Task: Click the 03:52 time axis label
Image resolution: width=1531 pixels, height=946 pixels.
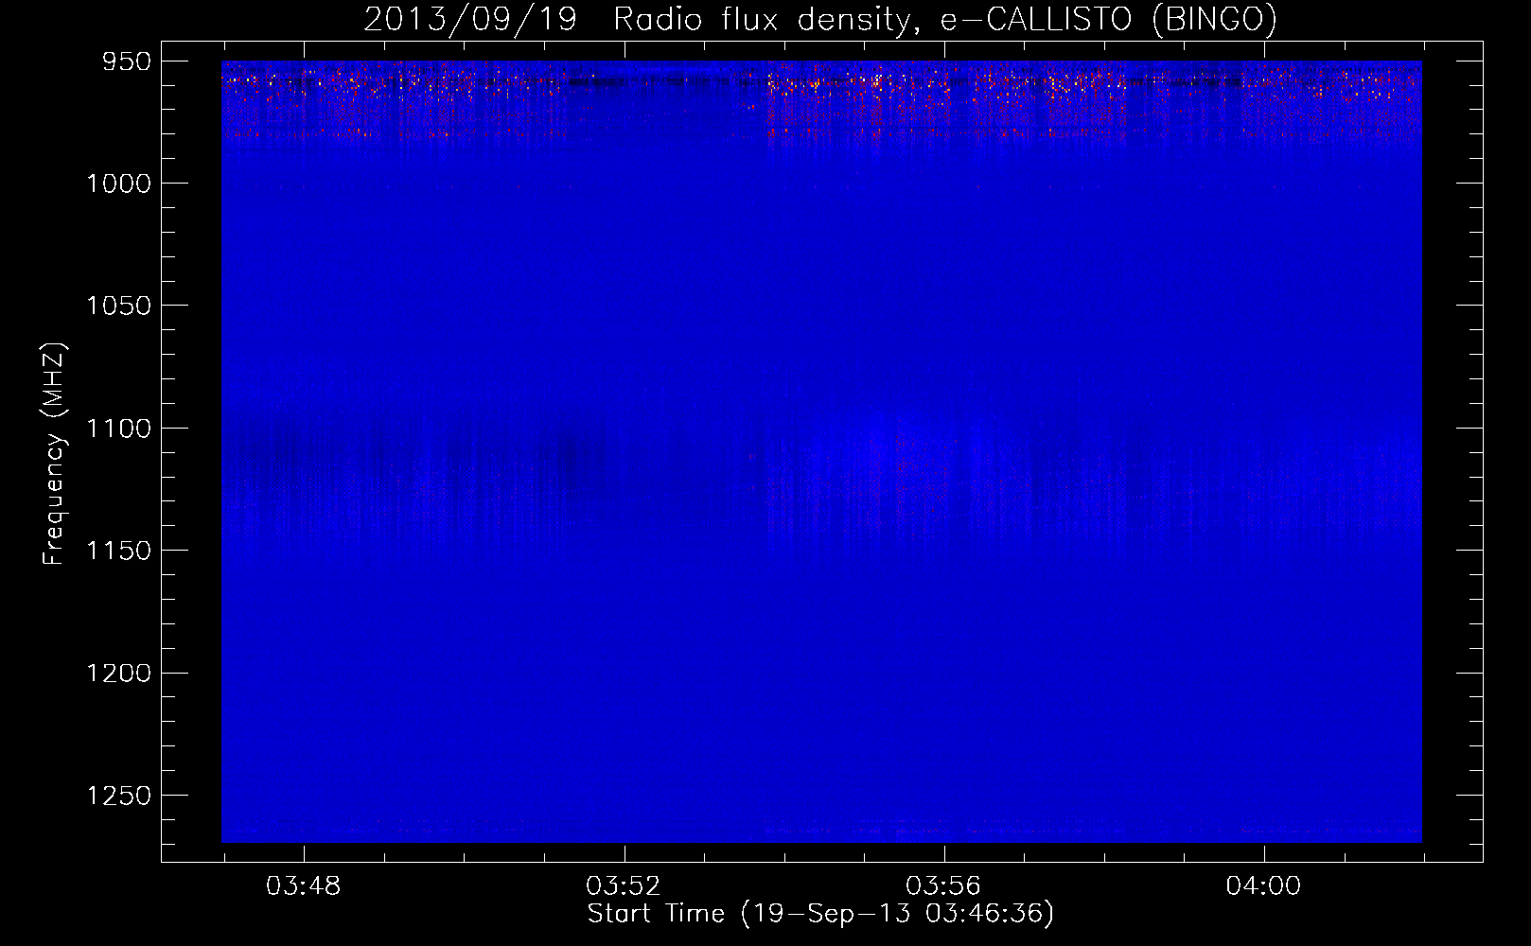Action: point(623,886)
